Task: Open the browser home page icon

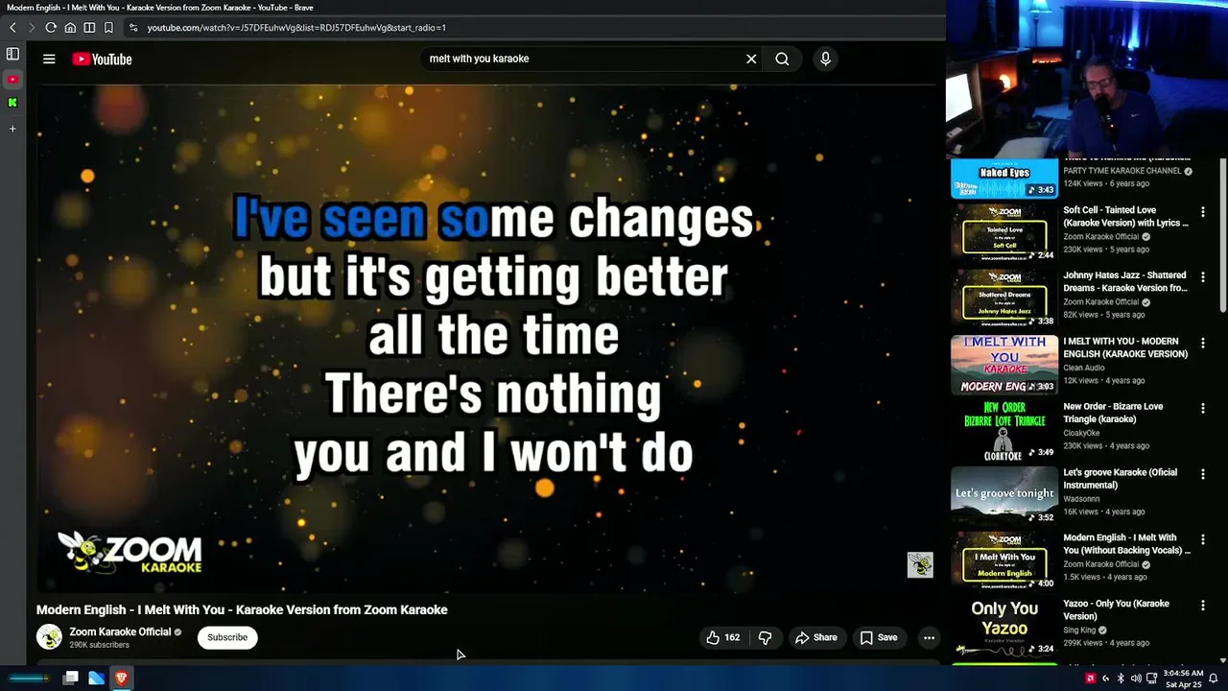Action: coord(70,28)
